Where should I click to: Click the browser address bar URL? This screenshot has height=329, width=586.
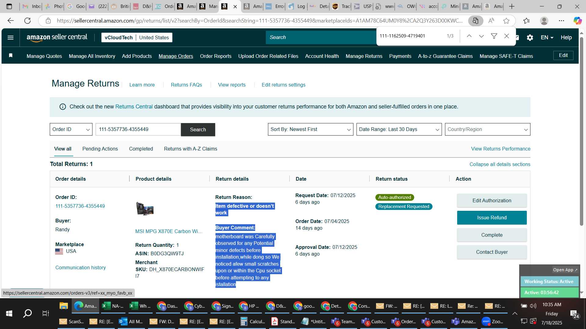coord(259,20)
